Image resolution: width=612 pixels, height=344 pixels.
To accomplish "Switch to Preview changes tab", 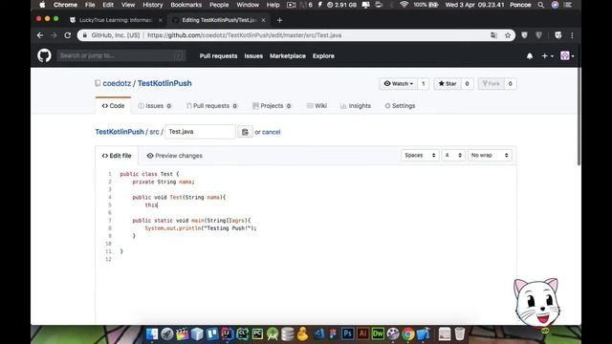I will pos(174,156).
